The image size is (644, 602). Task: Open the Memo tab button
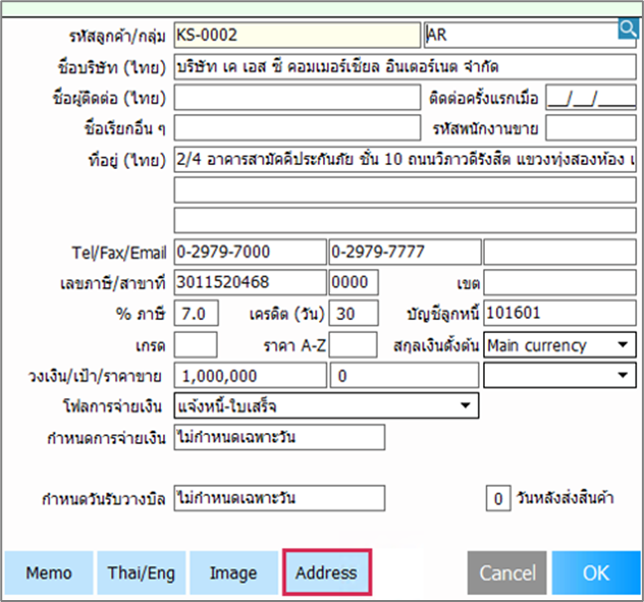tap(49, 573)
